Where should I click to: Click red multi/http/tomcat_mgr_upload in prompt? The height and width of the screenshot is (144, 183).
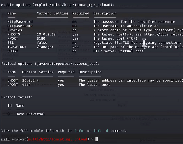click(x=58, y=139)
